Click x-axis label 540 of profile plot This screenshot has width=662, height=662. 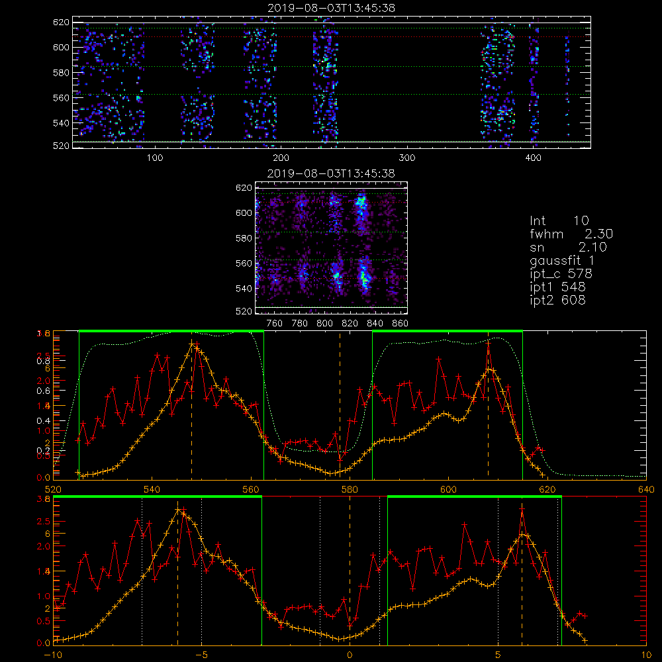[x=152, y=490]
